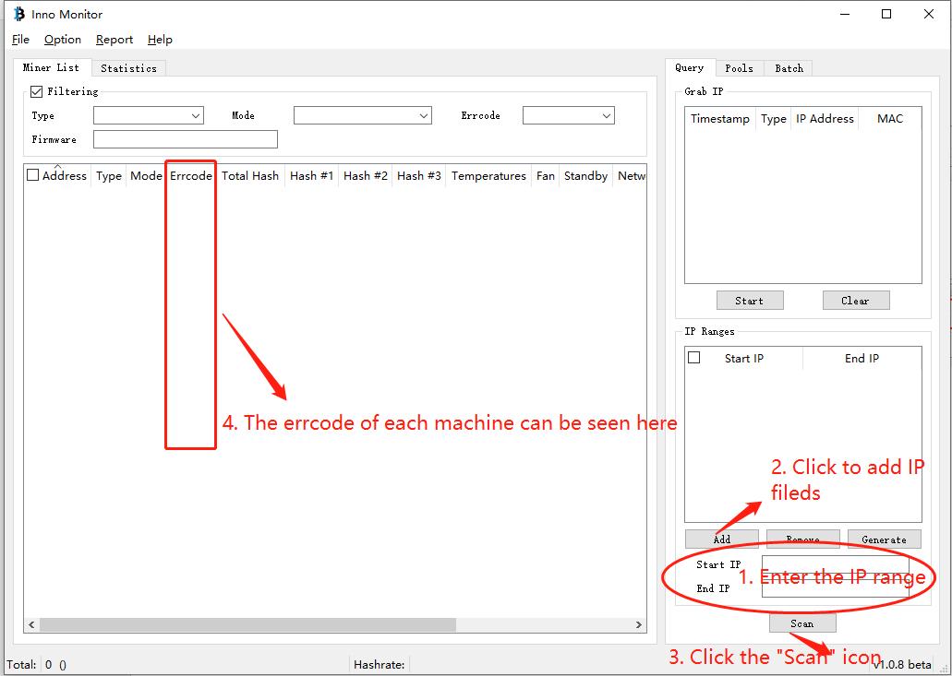Switch to the Pools tab

739,68
